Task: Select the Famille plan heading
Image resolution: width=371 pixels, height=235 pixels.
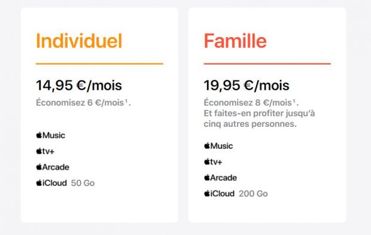Action: point(235,41)
